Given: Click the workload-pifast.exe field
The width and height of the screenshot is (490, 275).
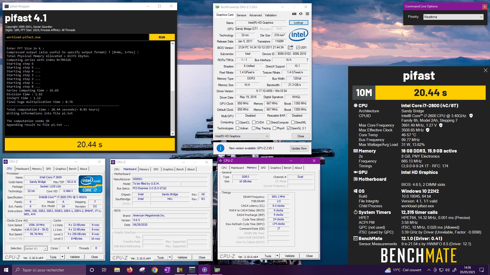Looking at the screenshot, I should pos(76,37).
